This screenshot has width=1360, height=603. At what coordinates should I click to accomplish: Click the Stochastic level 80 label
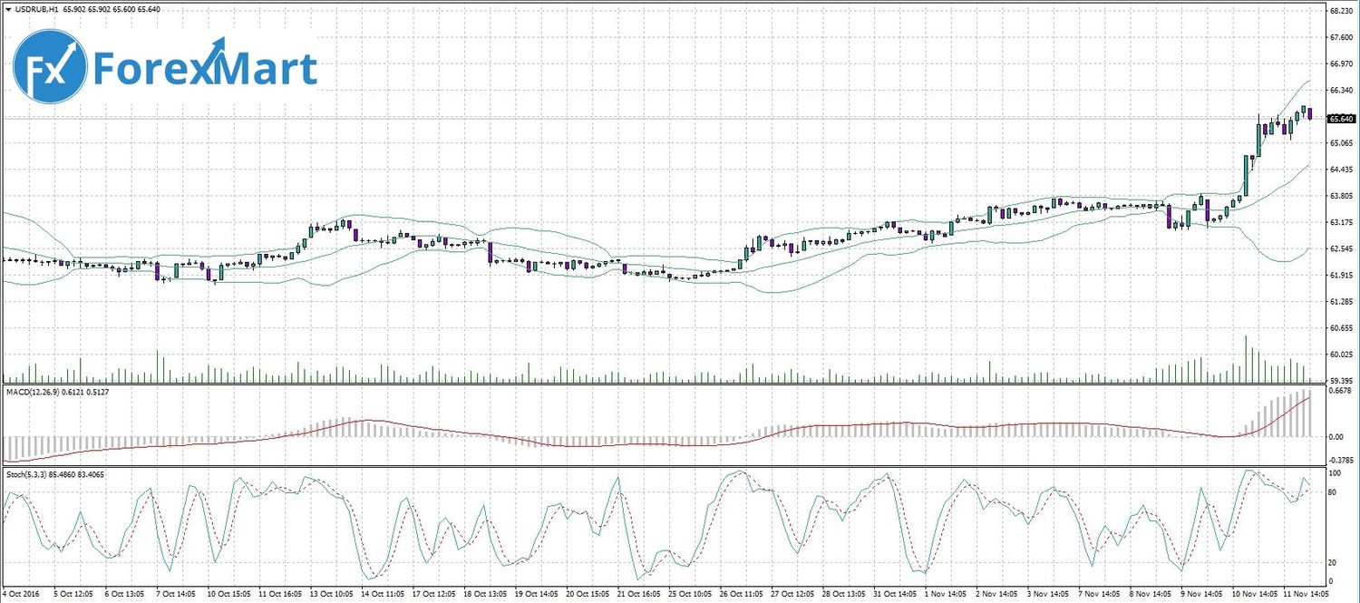coord(1332,492)
